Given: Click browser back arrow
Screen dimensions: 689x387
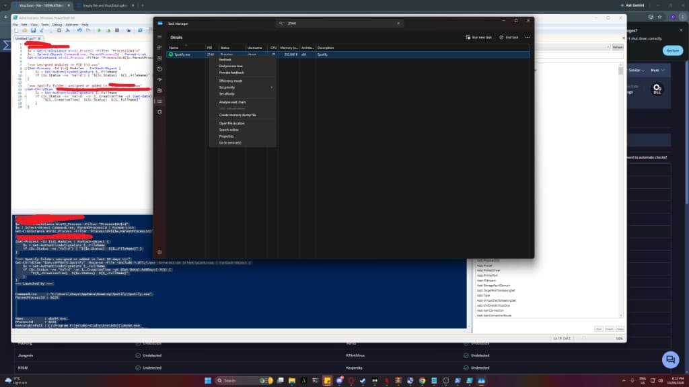Looking at the screenshot, I should tap(6, 17).
